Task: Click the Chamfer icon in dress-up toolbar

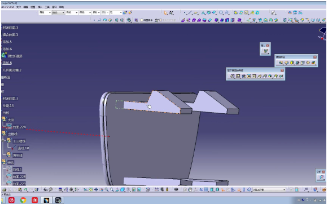Action: pyautogui.click(x=287, y=63)
